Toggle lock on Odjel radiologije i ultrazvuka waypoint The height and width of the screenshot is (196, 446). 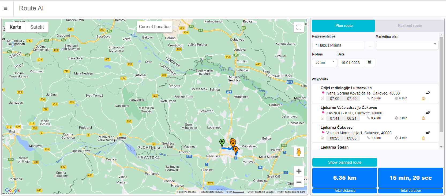click(428, 93)
